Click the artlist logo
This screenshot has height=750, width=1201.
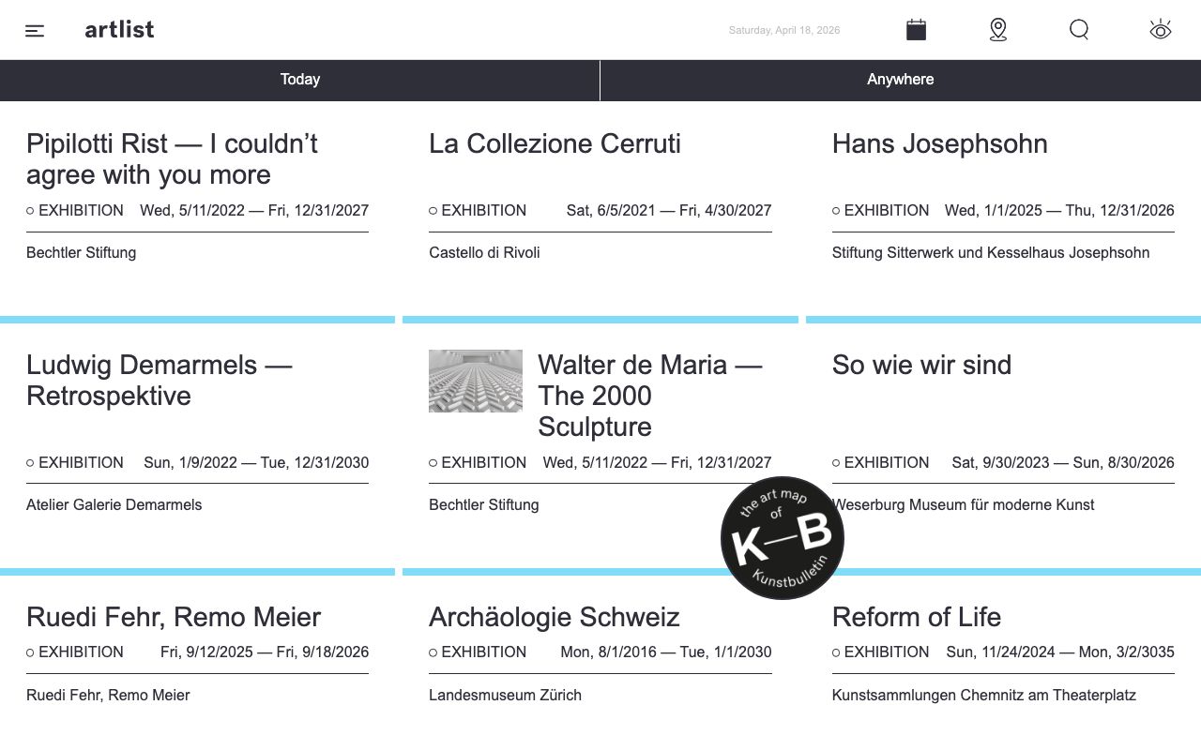119,30
